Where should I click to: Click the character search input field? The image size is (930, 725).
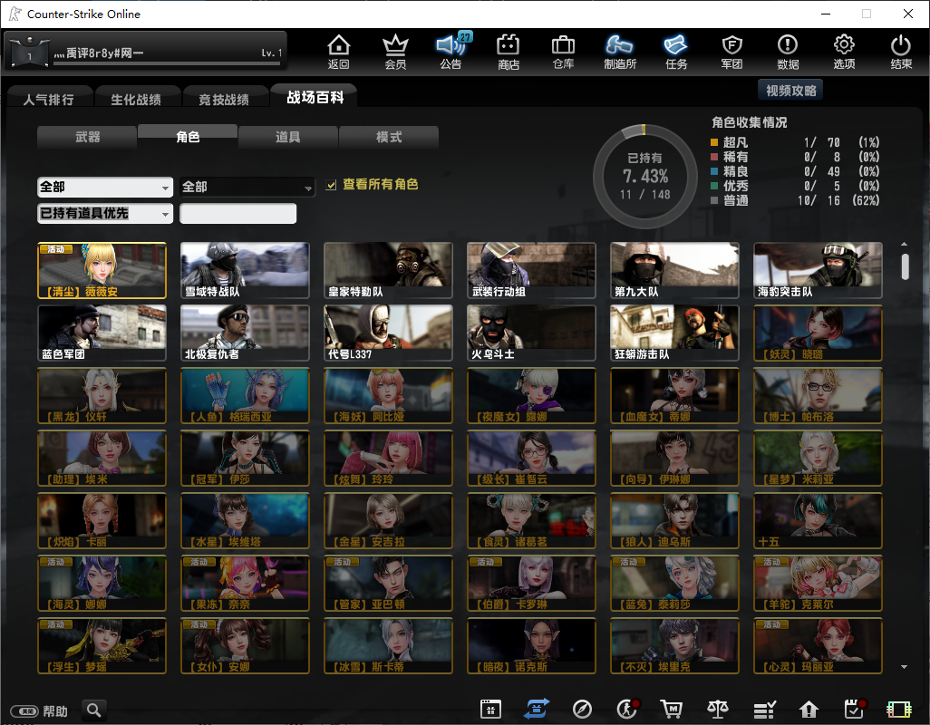click(237, 213)
